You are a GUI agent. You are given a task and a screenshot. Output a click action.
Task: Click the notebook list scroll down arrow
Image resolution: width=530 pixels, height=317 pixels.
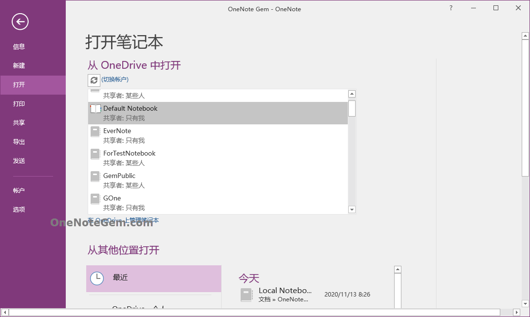(352, 209)
